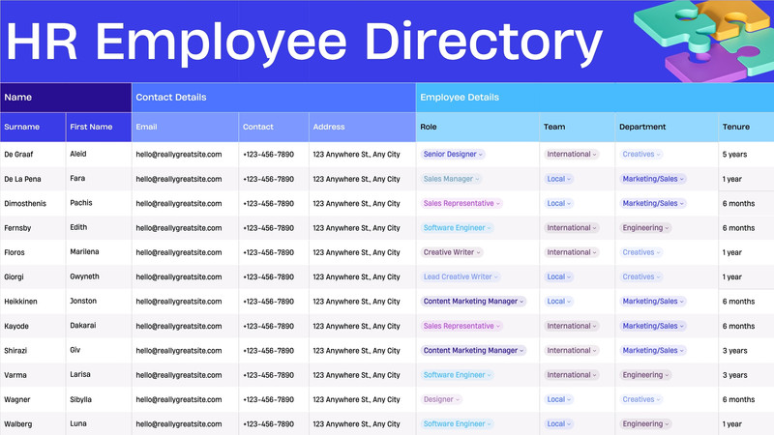Screen dimensions: 774x435
Task: Open Marketing/Sales department dropdown for De La Pena
Action: tap(652, 179)
